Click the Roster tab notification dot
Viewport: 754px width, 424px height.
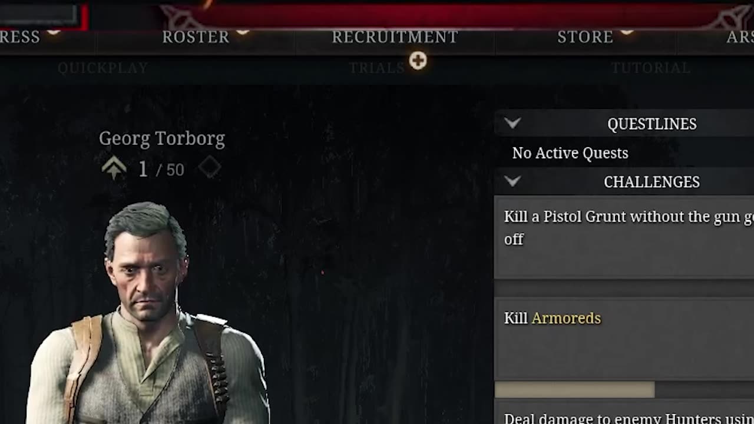pos(242,31)
